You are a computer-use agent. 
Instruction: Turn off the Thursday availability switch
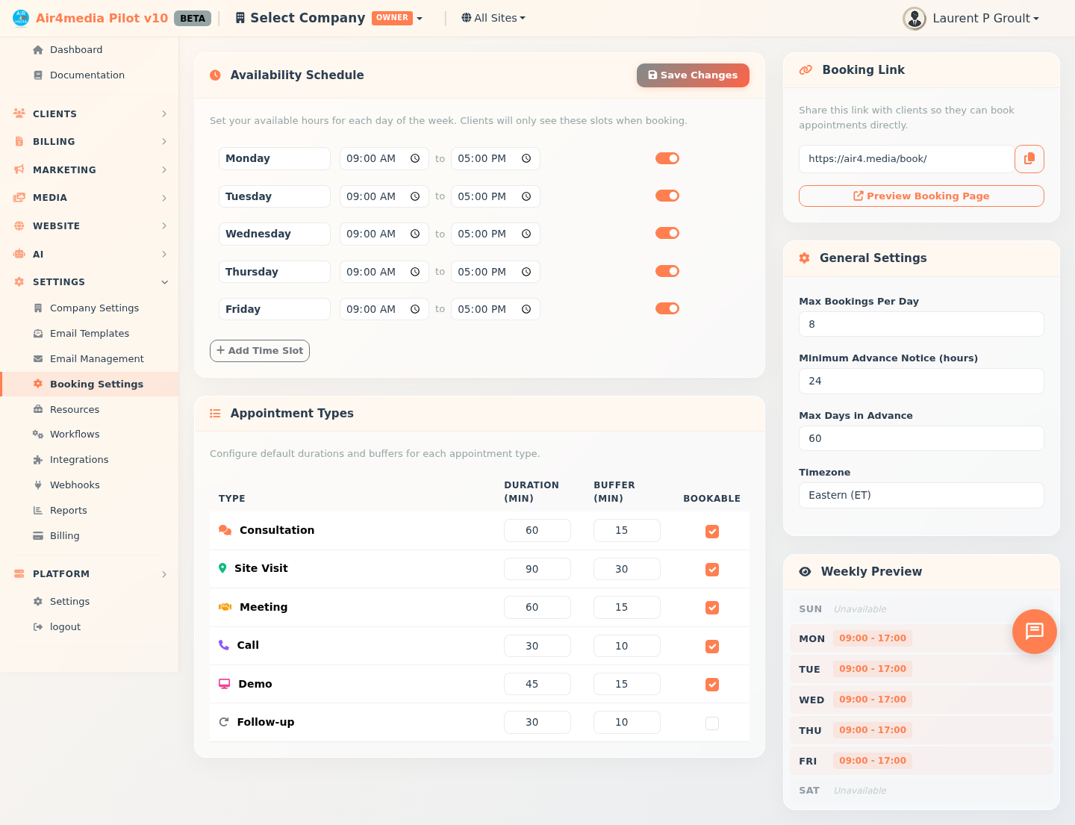(667, 271)
